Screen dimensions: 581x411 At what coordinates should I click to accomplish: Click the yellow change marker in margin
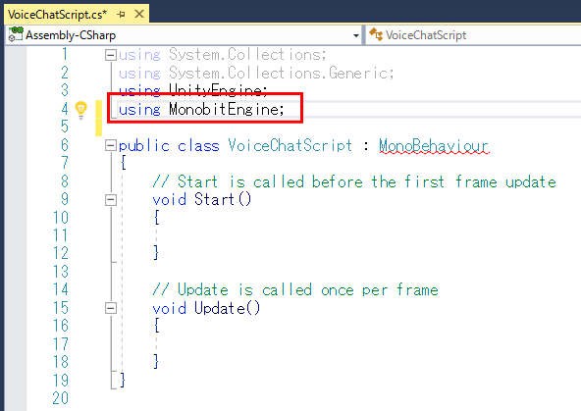pyautogui.click(x=98, y=118)
